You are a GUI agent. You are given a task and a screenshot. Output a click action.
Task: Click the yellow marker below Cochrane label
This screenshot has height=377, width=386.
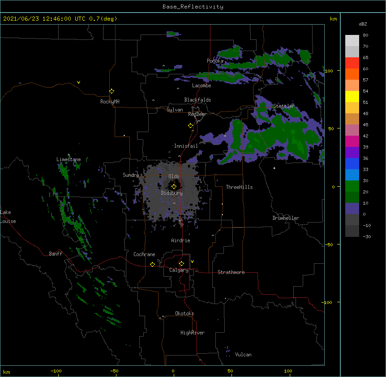coord(152,264)
